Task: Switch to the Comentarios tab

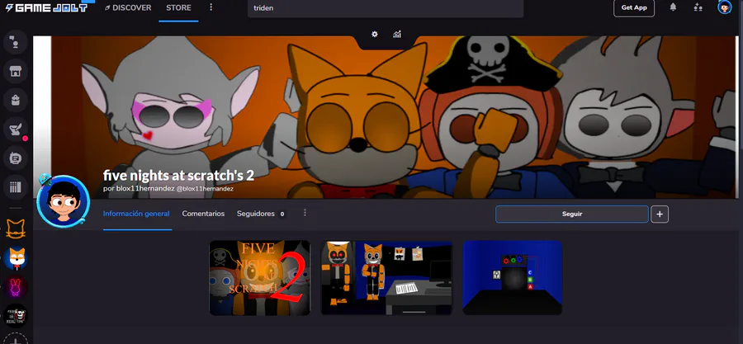Action: pos(203,214)
